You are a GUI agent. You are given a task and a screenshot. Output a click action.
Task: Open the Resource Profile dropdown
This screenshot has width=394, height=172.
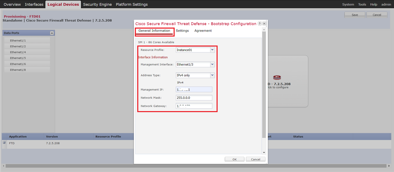212,50
